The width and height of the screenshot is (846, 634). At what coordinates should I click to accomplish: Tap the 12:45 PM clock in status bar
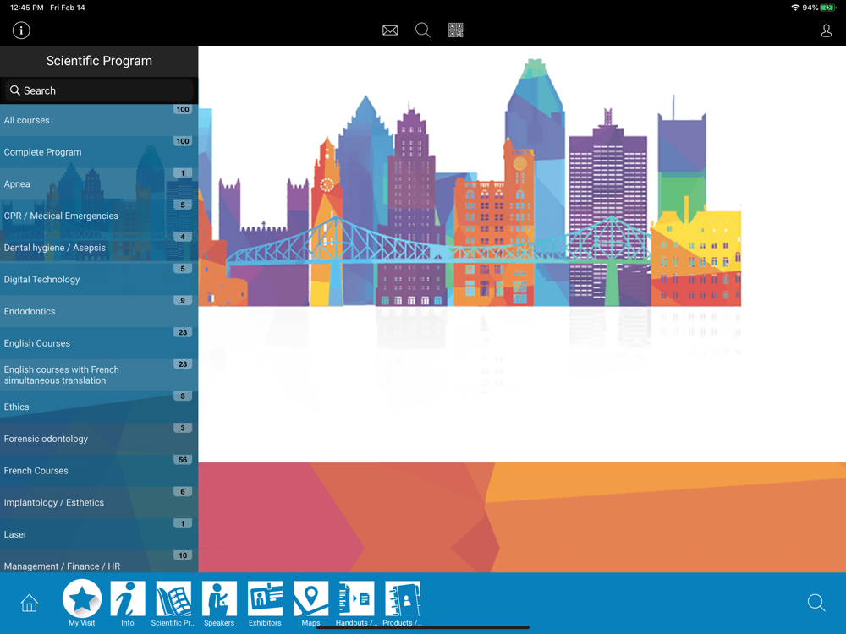[27, 8]
